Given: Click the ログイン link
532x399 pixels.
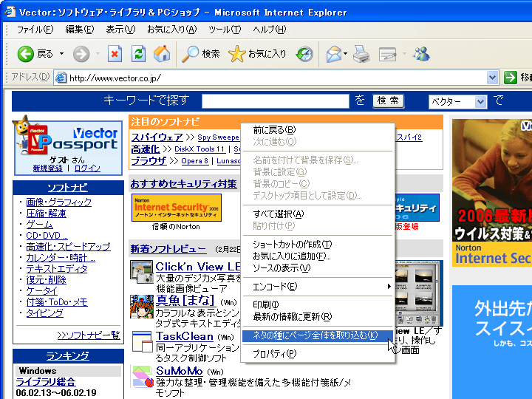Looking at the screenshot, I should tap(87, 168).
